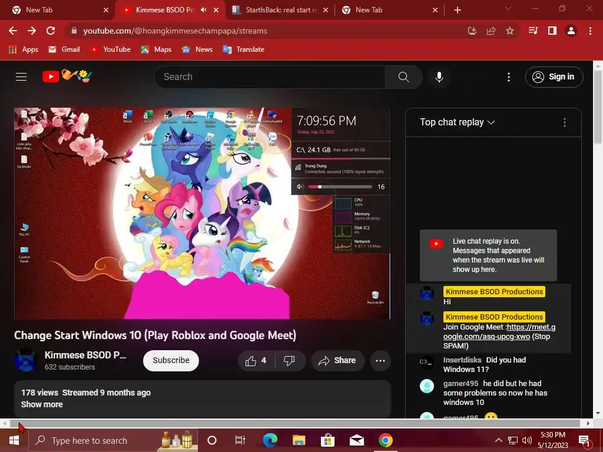The image size is (603, 452).
Task: Click the Share button under video
Action: pyautogui.click(x=337, y=361)
